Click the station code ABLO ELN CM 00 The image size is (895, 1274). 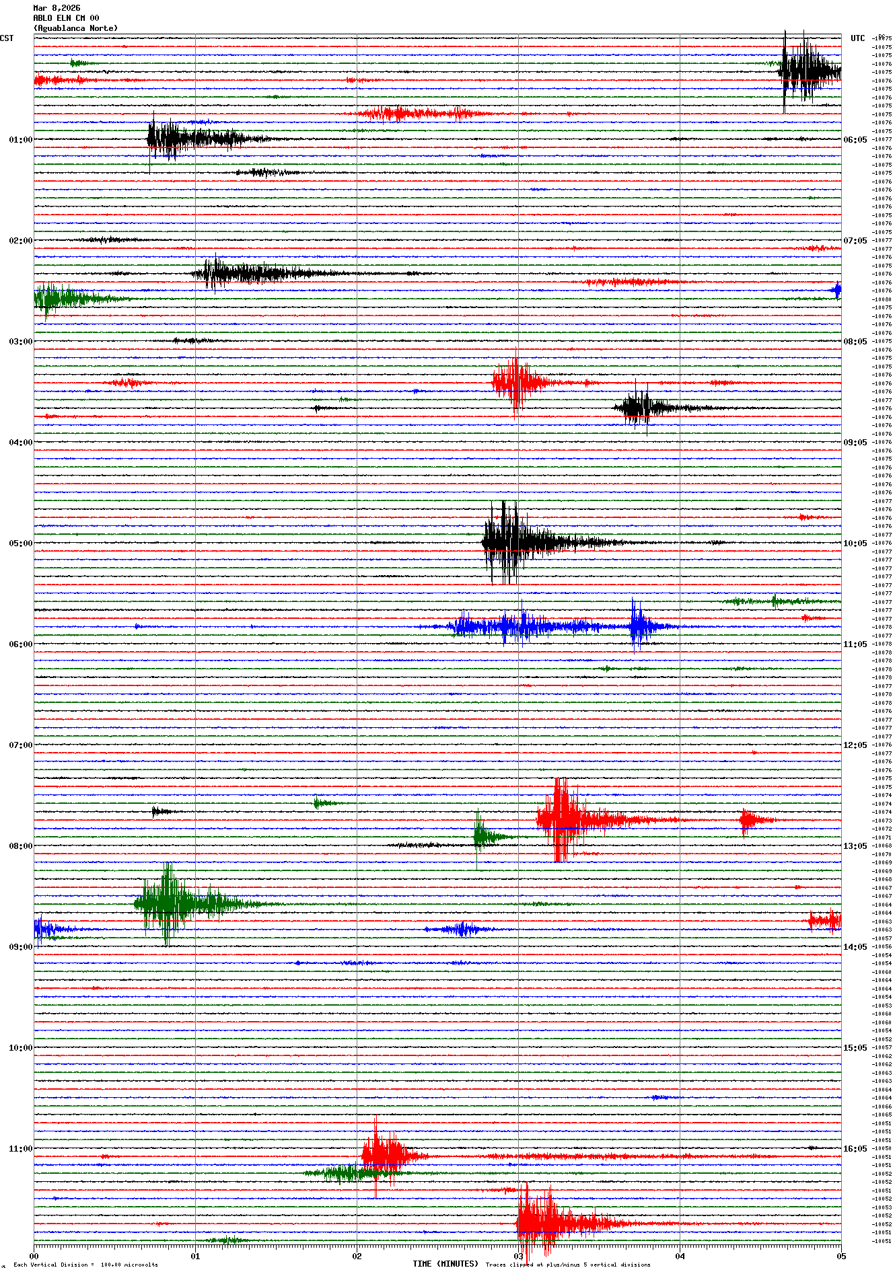coord(66,18)
